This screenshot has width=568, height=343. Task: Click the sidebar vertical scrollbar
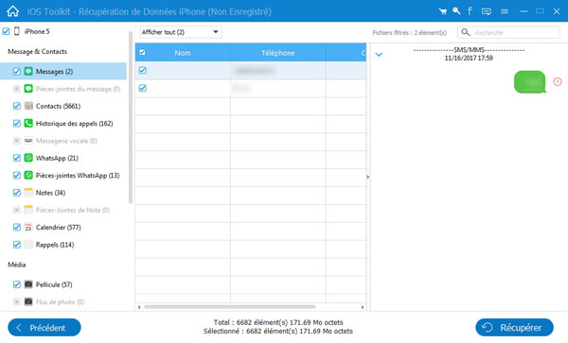[x=131, y=117]
